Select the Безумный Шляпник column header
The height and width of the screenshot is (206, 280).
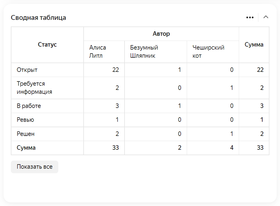coord(144,52)
